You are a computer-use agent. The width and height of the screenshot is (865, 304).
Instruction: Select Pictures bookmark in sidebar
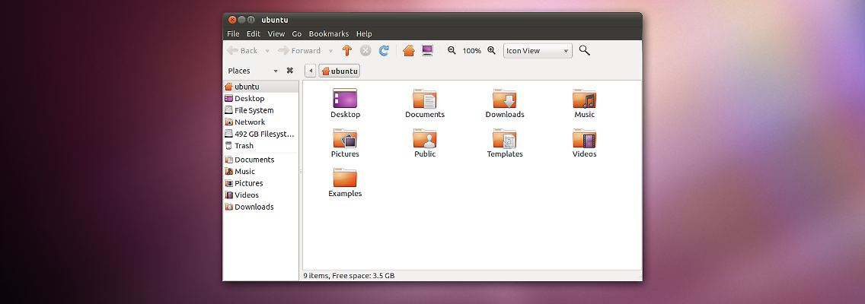coord(261,183)
